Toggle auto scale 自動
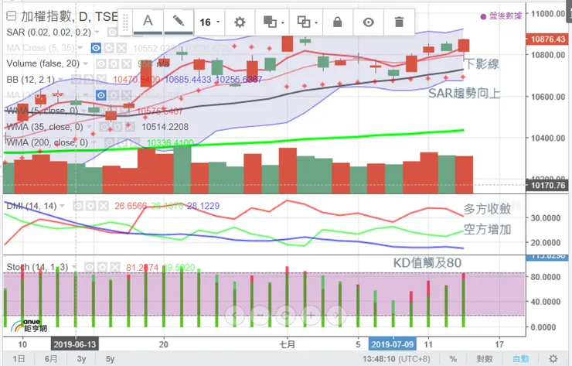The width and height of the screenshot is (572, 366). pos(521,359)
